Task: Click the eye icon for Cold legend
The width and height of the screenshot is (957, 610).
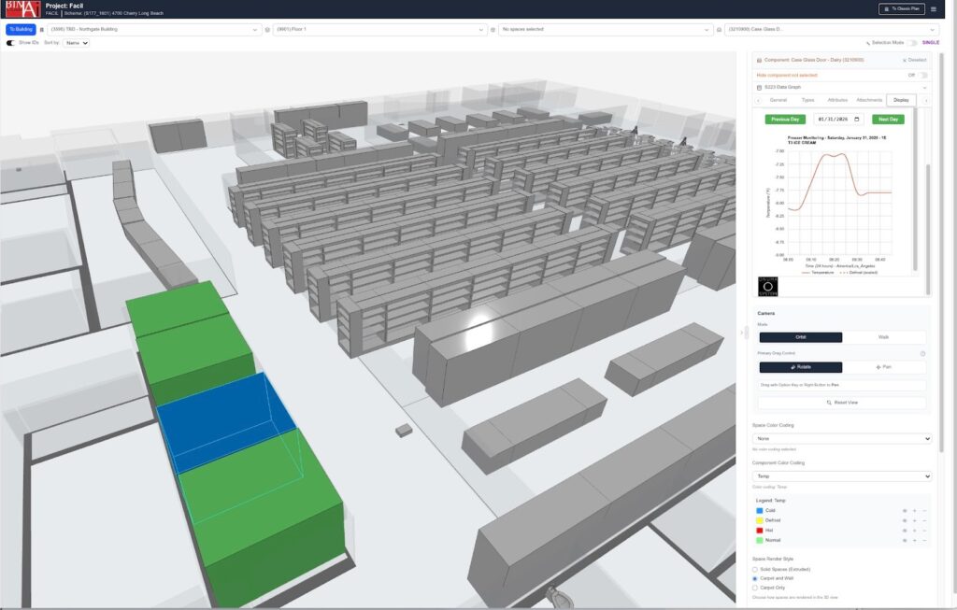Action: [x=905, y=511]
